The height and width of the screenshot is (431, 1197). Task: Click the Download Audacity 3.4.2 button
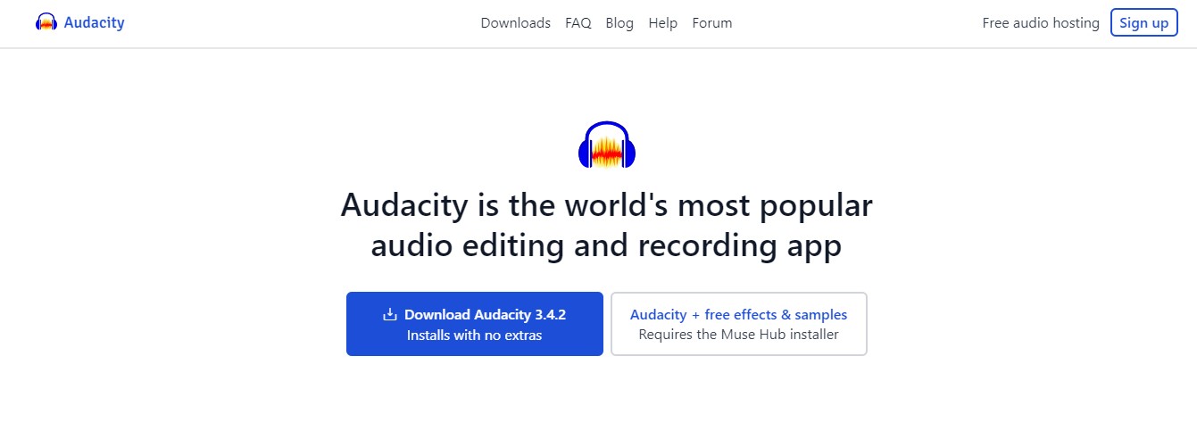[x=475, y=324]
